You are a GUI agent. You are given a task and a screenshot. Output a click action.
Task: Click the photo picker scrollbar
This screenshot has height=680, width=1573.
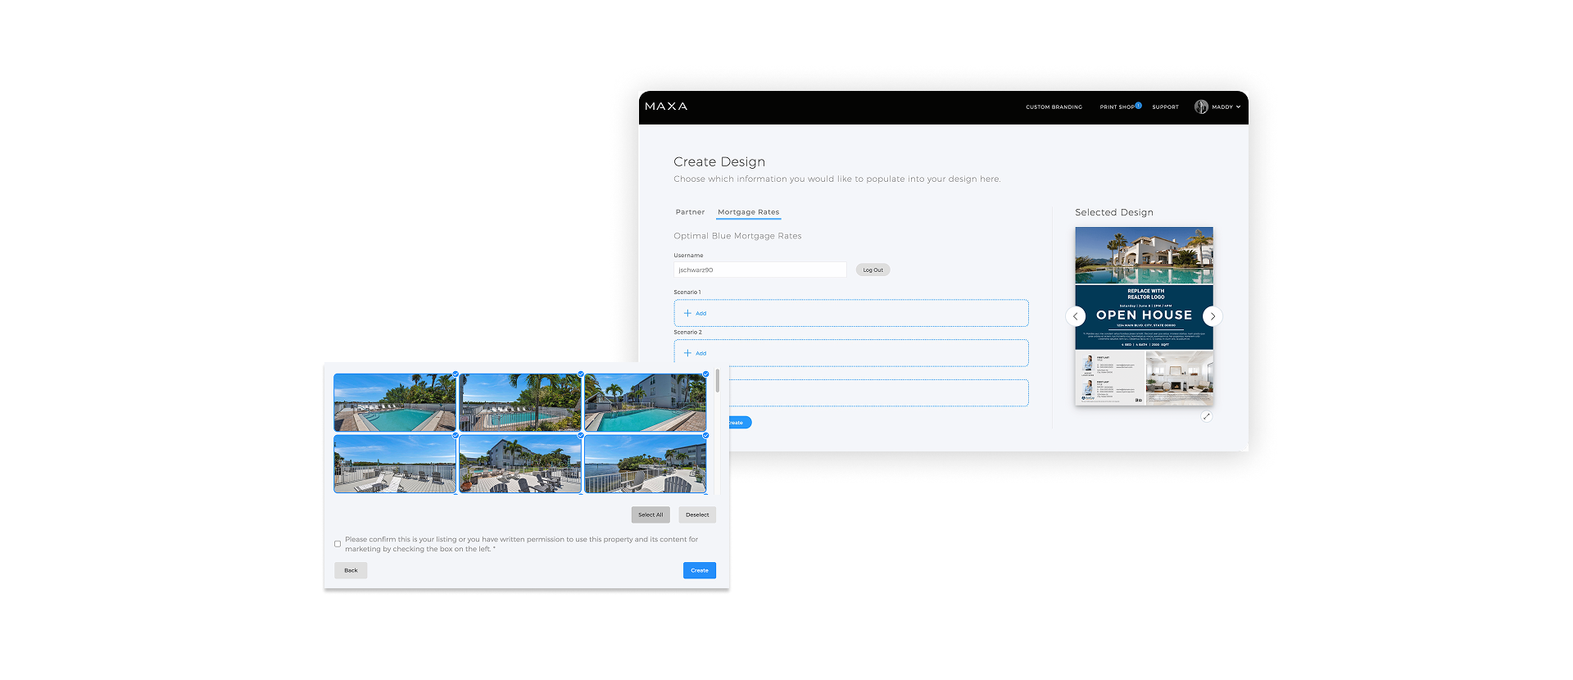(x=718, y=380)
